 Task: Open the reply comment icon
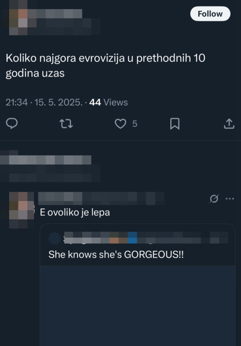(x=12, y=124)
